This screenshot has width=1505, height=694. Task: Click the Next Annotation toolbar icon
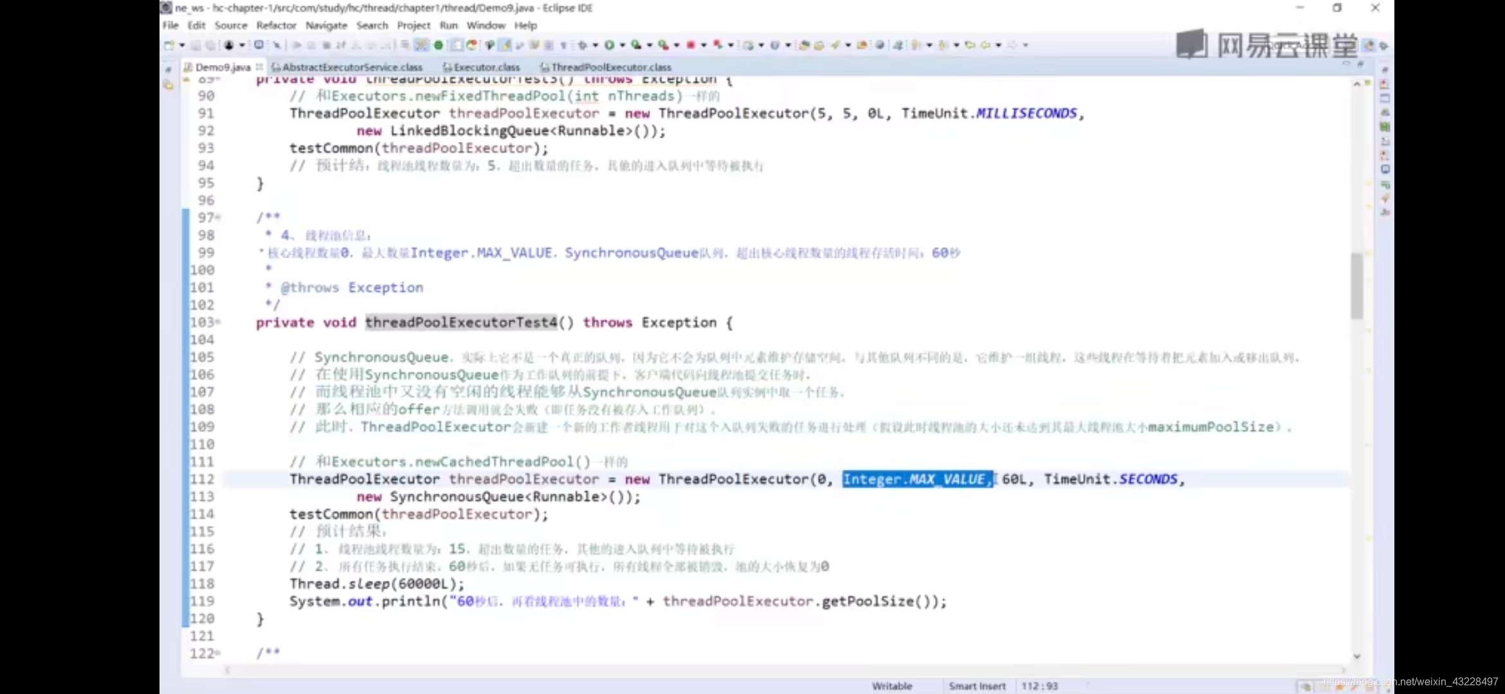(915, 45)
